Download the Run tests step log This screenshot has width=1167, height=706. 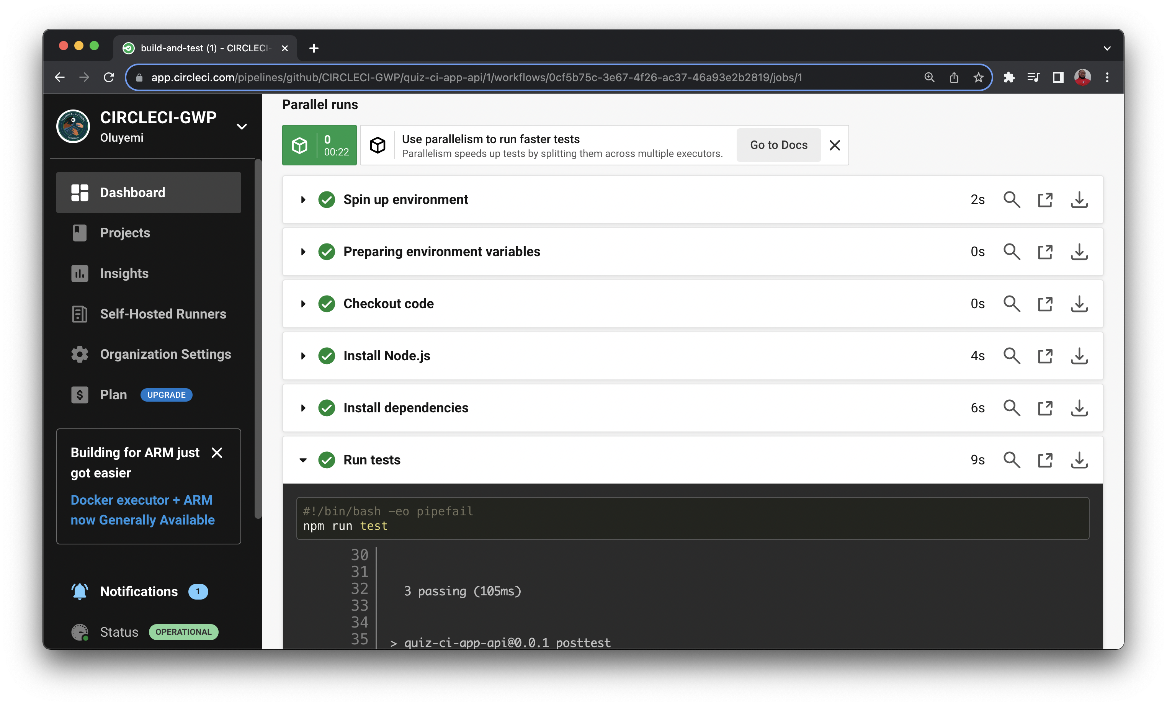(x=1079, y=460)
